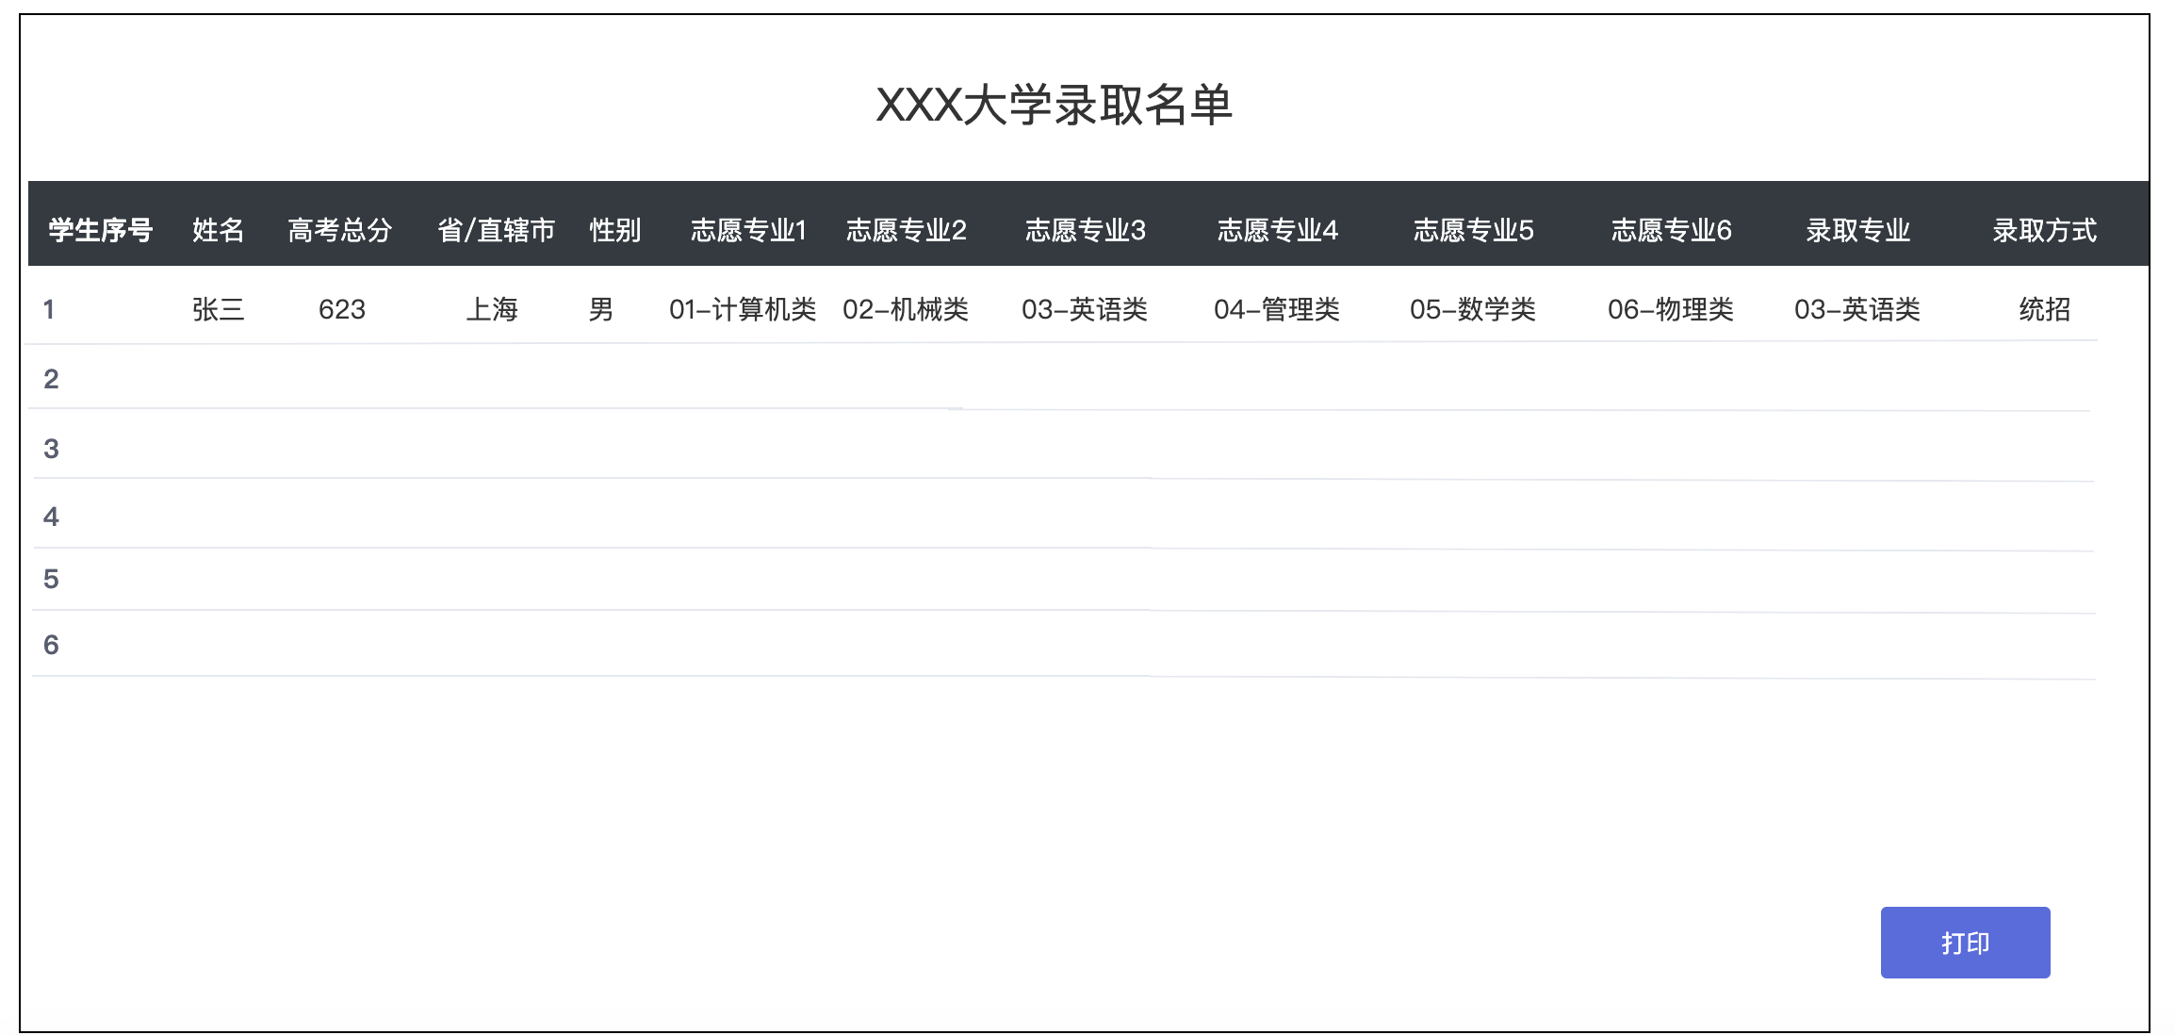
Task: Select row number 3
Action: point(52,449)
